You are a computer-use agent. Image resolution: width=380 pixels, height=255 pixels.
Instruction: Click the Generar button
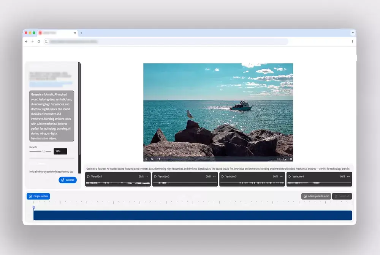point(68,180)
